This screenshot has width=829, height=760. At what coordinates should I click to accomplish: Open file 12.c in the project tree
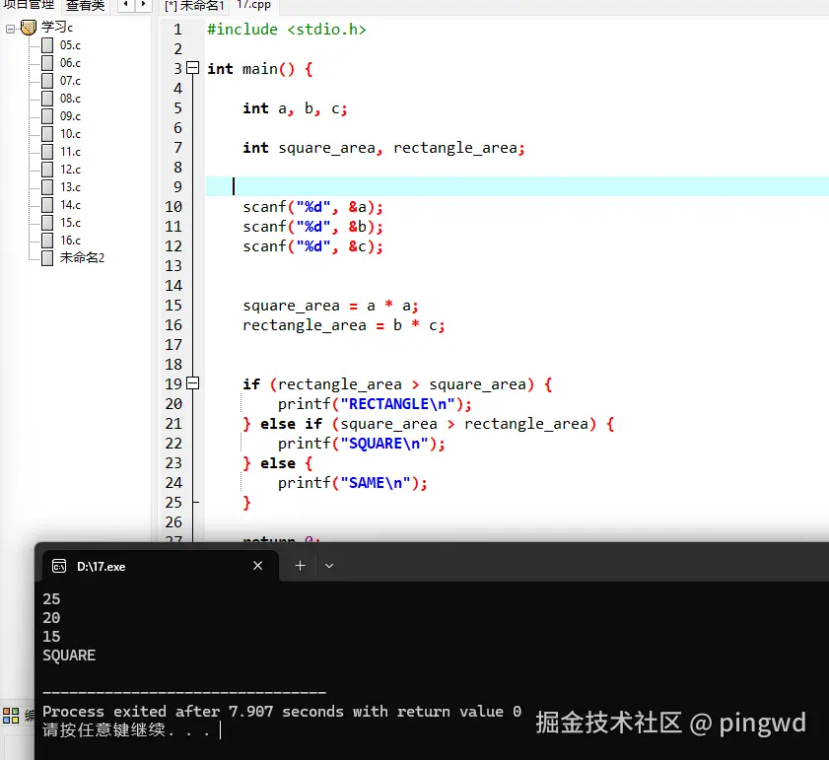point(70,170)
